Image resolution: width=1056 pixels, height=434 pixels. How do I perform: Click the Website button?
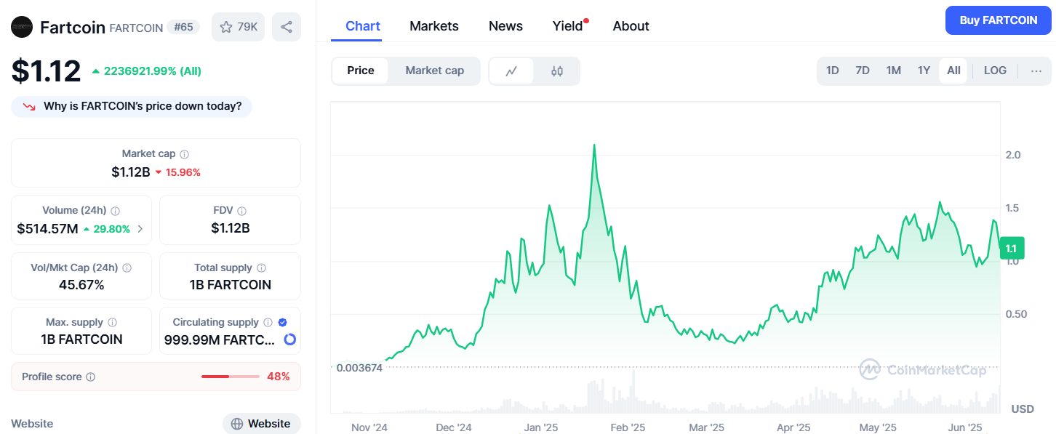(261, 424)
